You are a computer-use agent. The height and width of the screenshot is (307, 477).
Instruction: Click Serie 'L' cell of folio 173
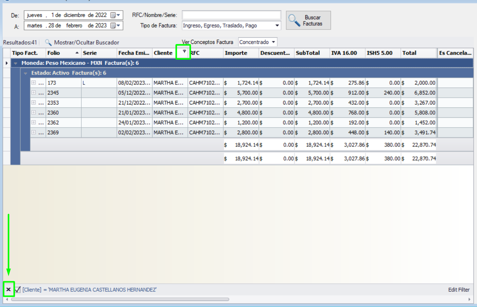pyautogui.click(x=99, y=83)
